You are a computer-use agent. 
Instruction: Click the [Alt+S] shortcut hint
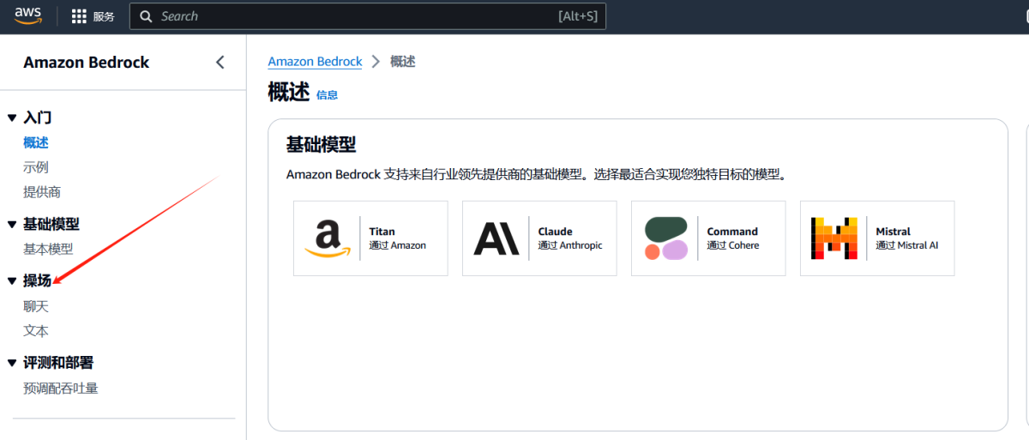577,16
